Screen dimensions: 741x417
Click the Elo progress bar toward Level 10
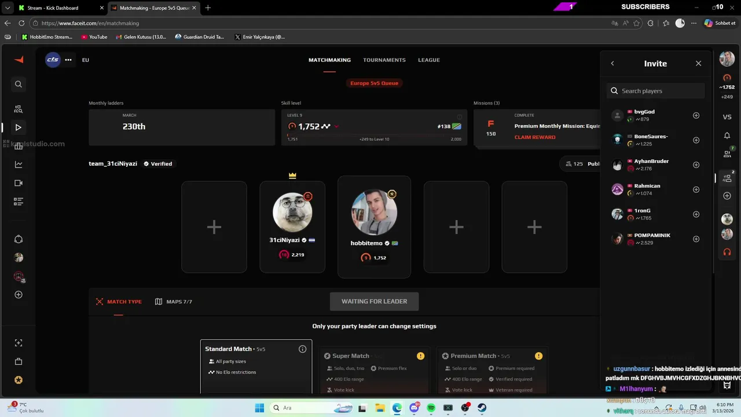click(x=374, y=136)
